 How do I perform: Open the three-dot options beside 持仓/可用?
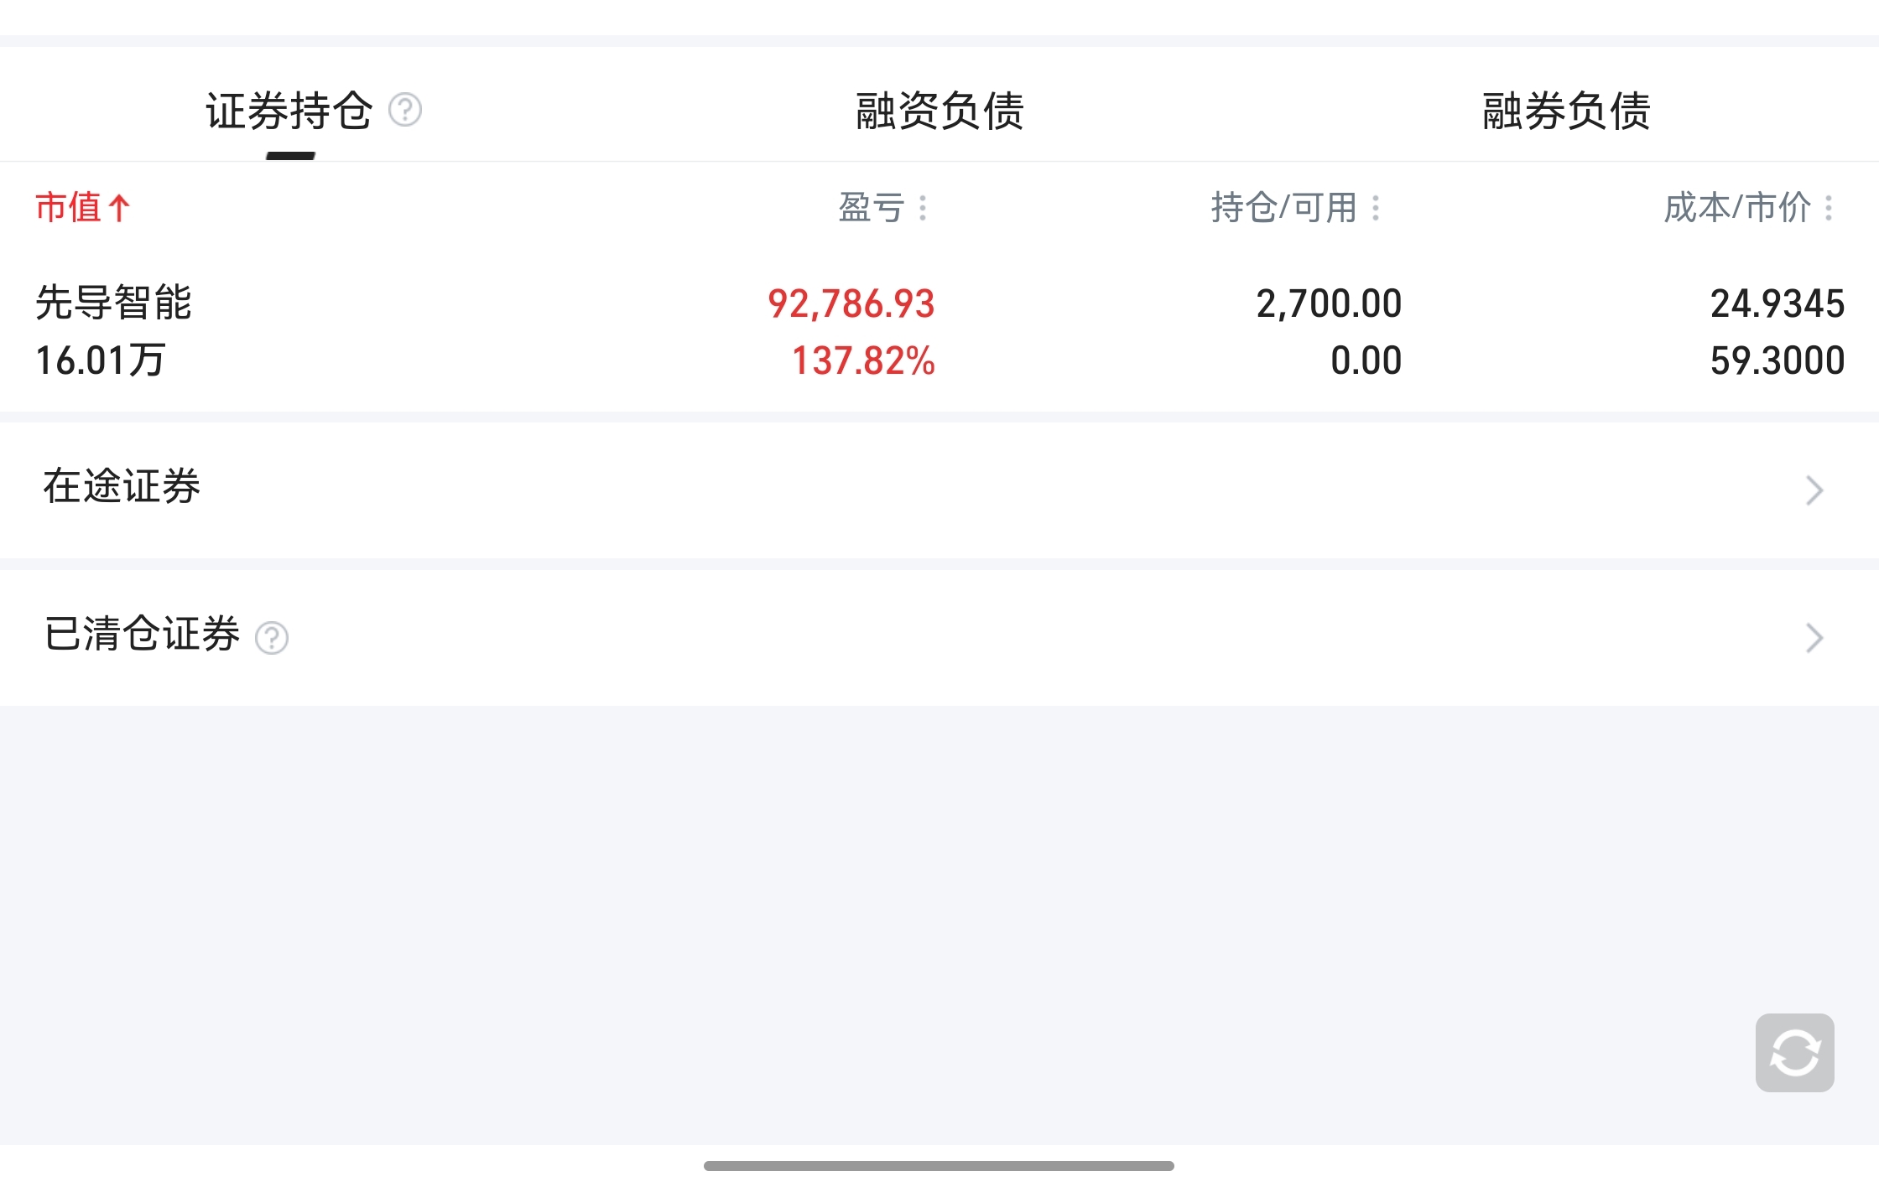(x=1376, y=208)
